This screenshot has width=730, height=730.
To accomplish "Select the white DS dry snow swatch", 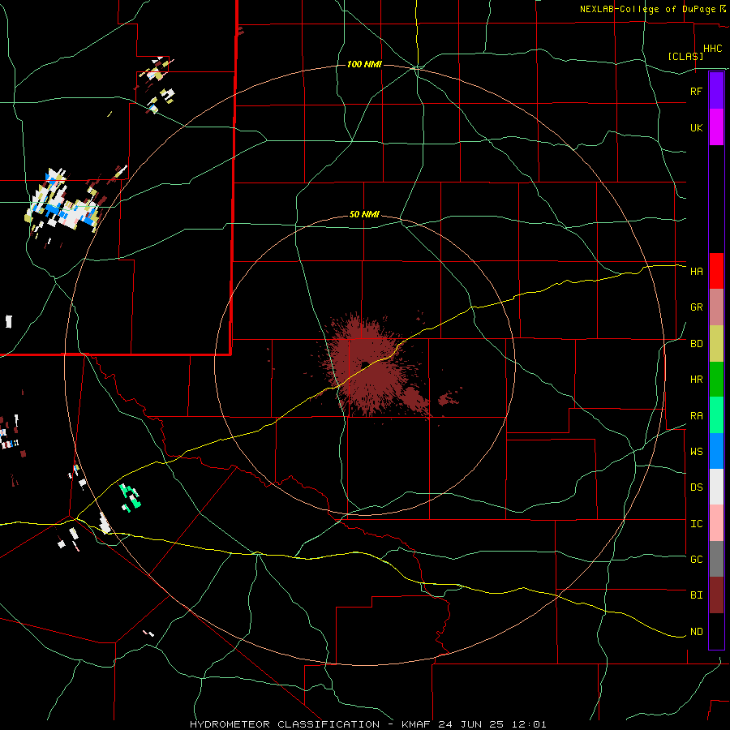I will pyautogui.click(x=716, y=487).
